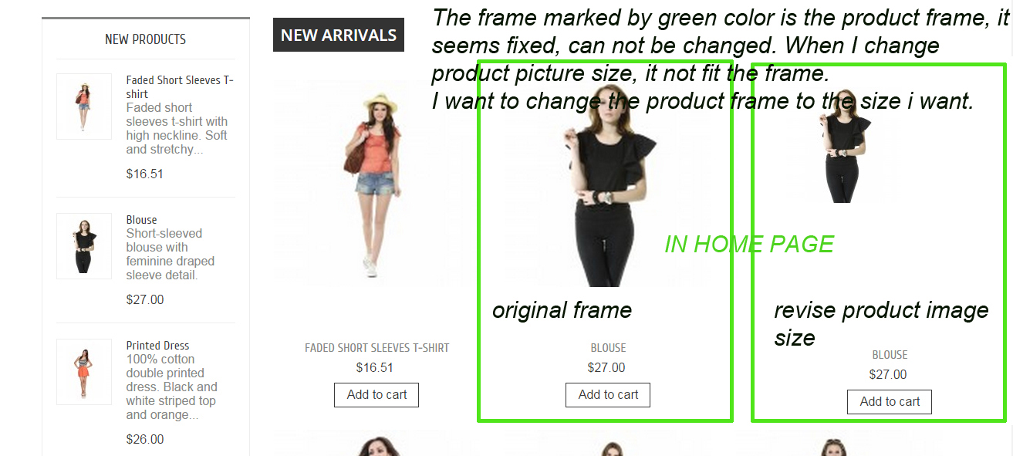The image size is (1013, 456).
Task: Click the BLOUSE title under original frame
Action: 608,348
